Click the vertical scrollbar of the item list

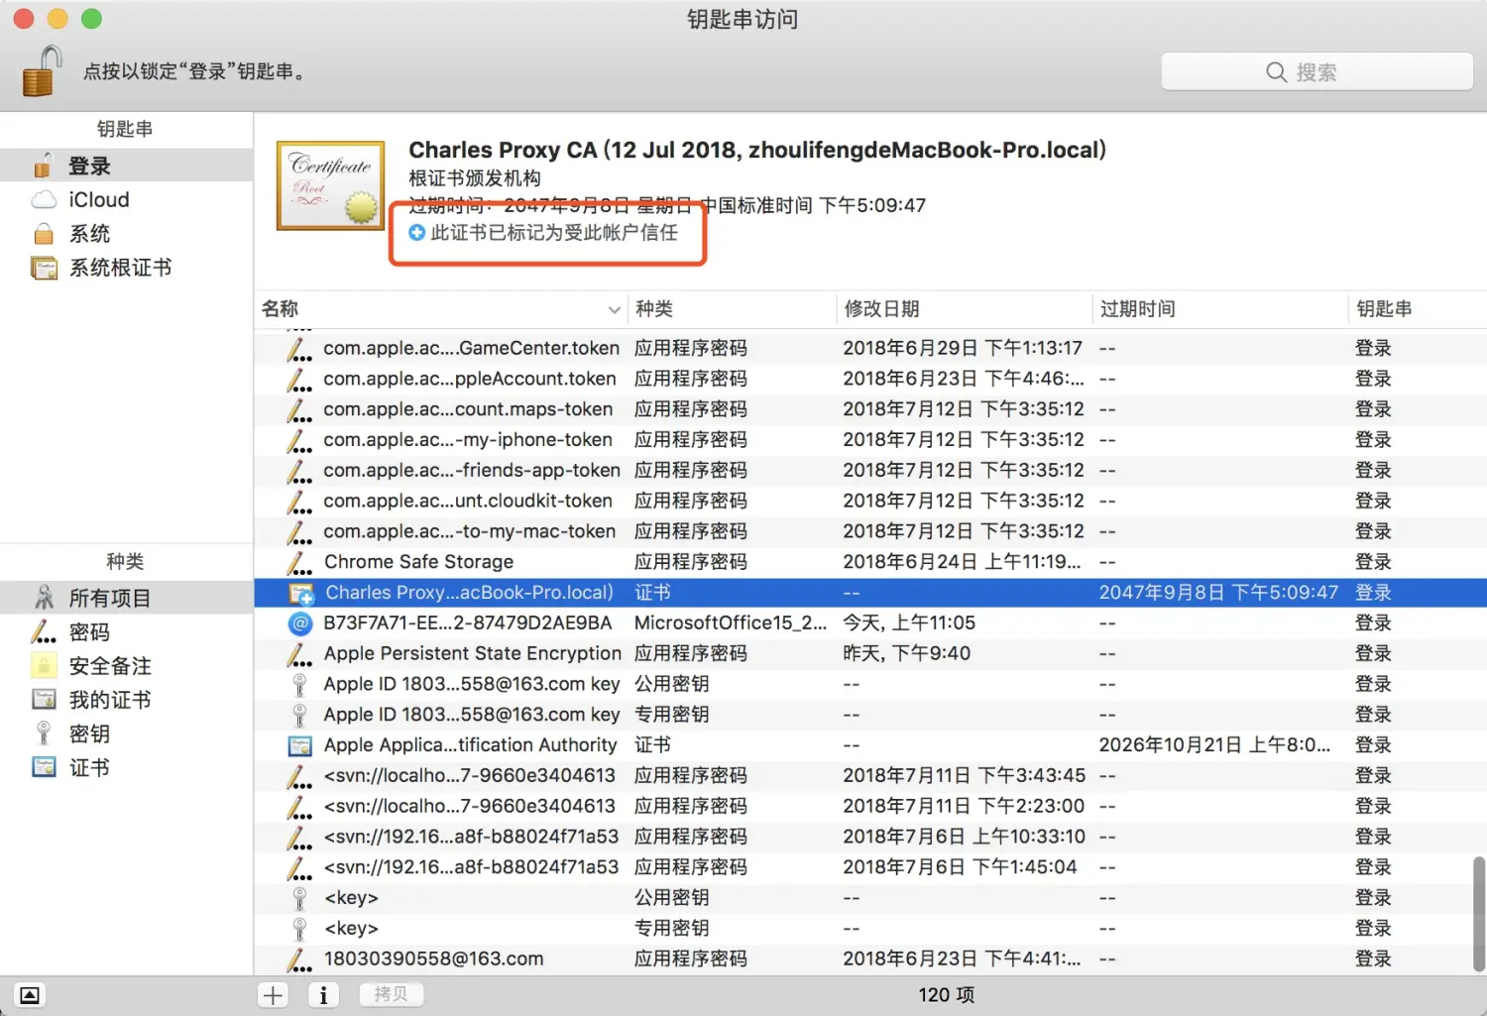1478,912
